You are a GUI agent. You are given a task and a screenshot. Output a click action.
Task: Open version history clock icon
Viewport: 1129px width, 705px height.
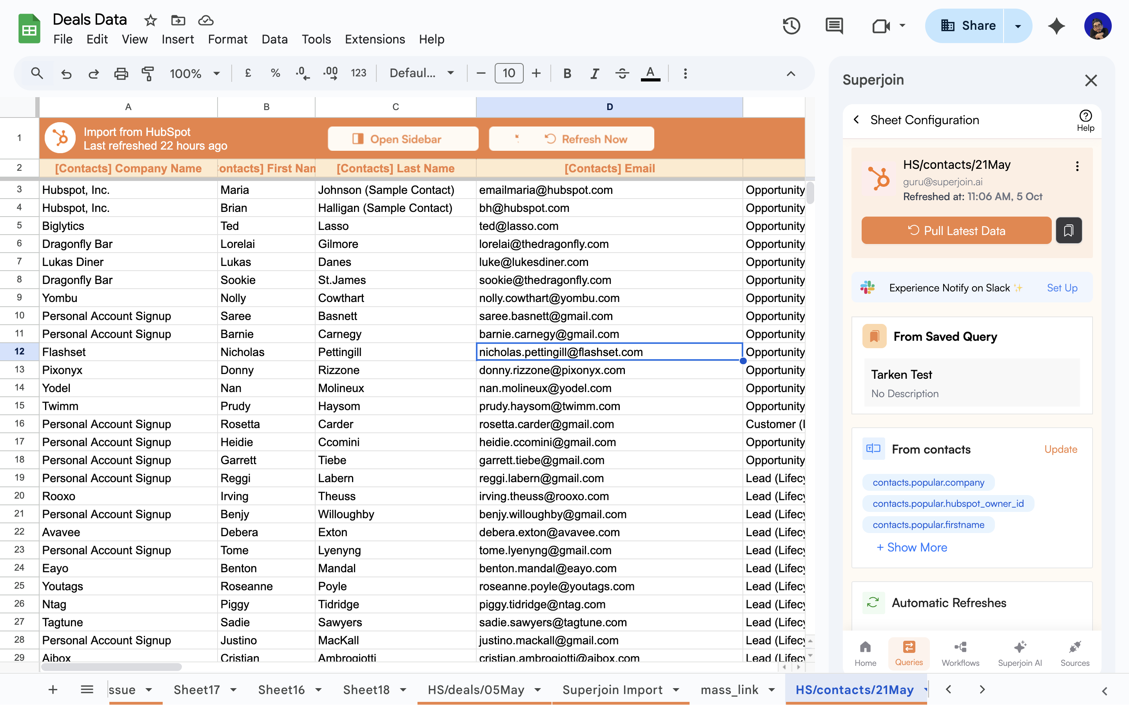[x=791, y=25]
